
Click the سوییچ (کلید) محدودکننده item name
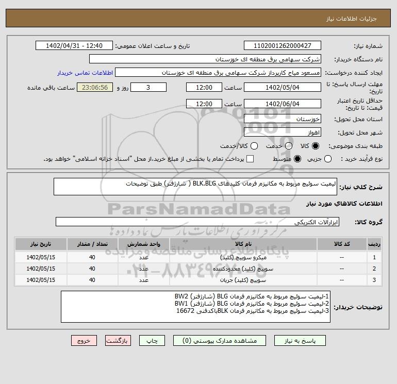243,269
